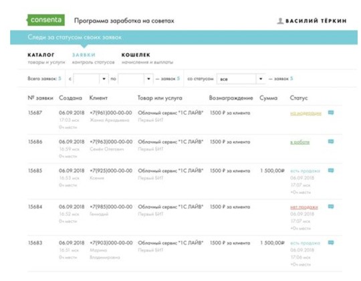This screenshot has height=281, width=361.
Task: Click the 1 500,00₽ sum for request 15685
Action: 272,171
